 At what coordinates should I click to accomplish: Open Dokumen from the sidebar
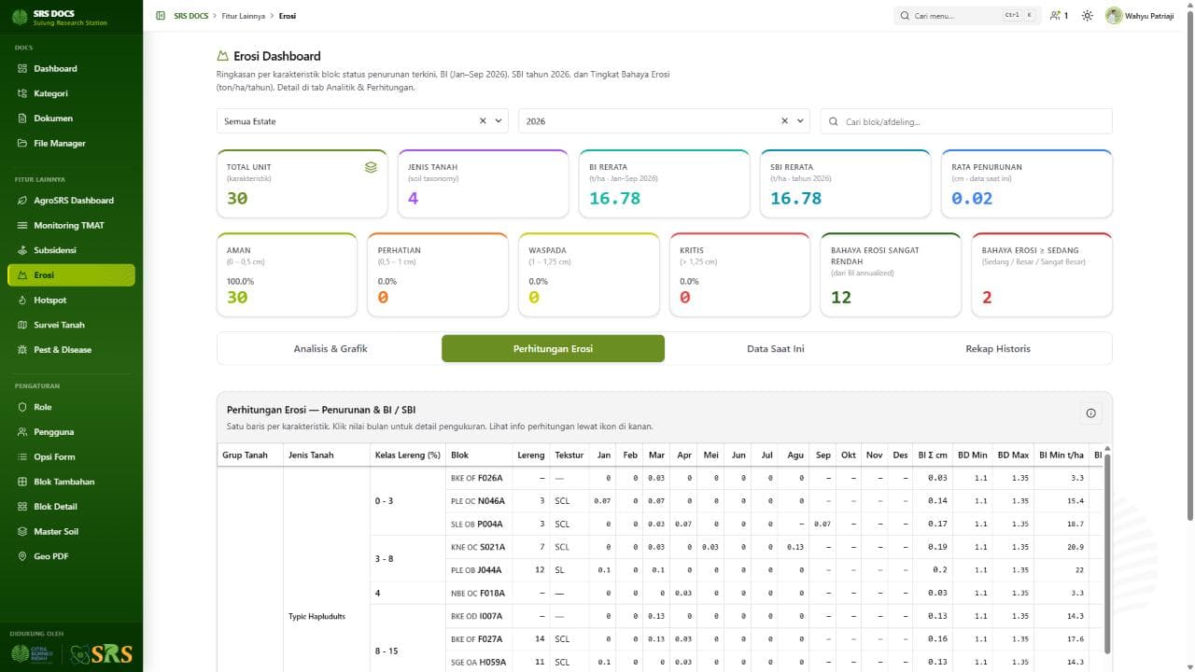click(71, 119)
